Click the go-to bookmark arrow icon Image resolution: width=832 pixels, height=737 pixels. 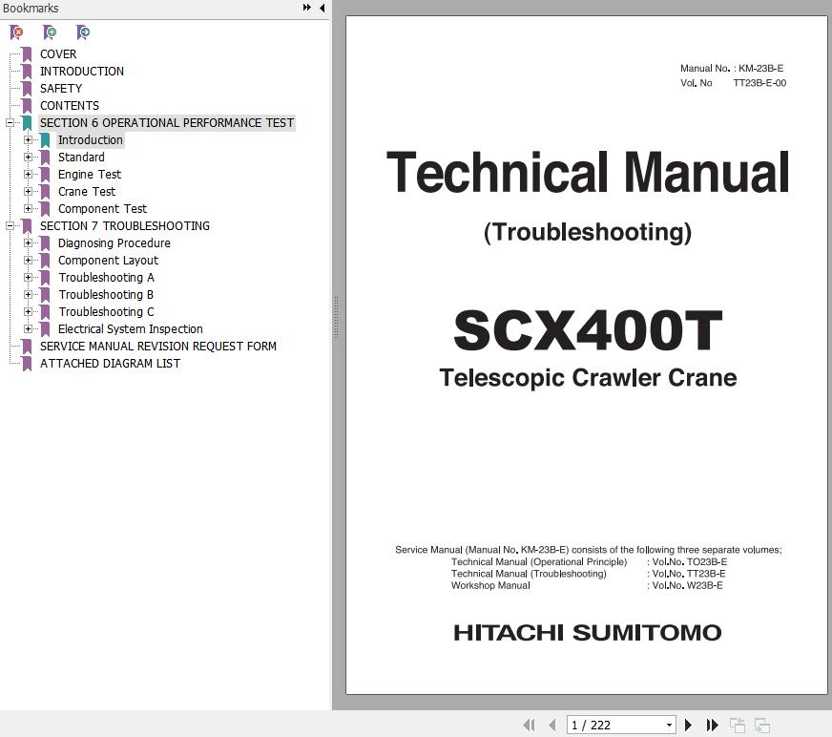[83, 32]
